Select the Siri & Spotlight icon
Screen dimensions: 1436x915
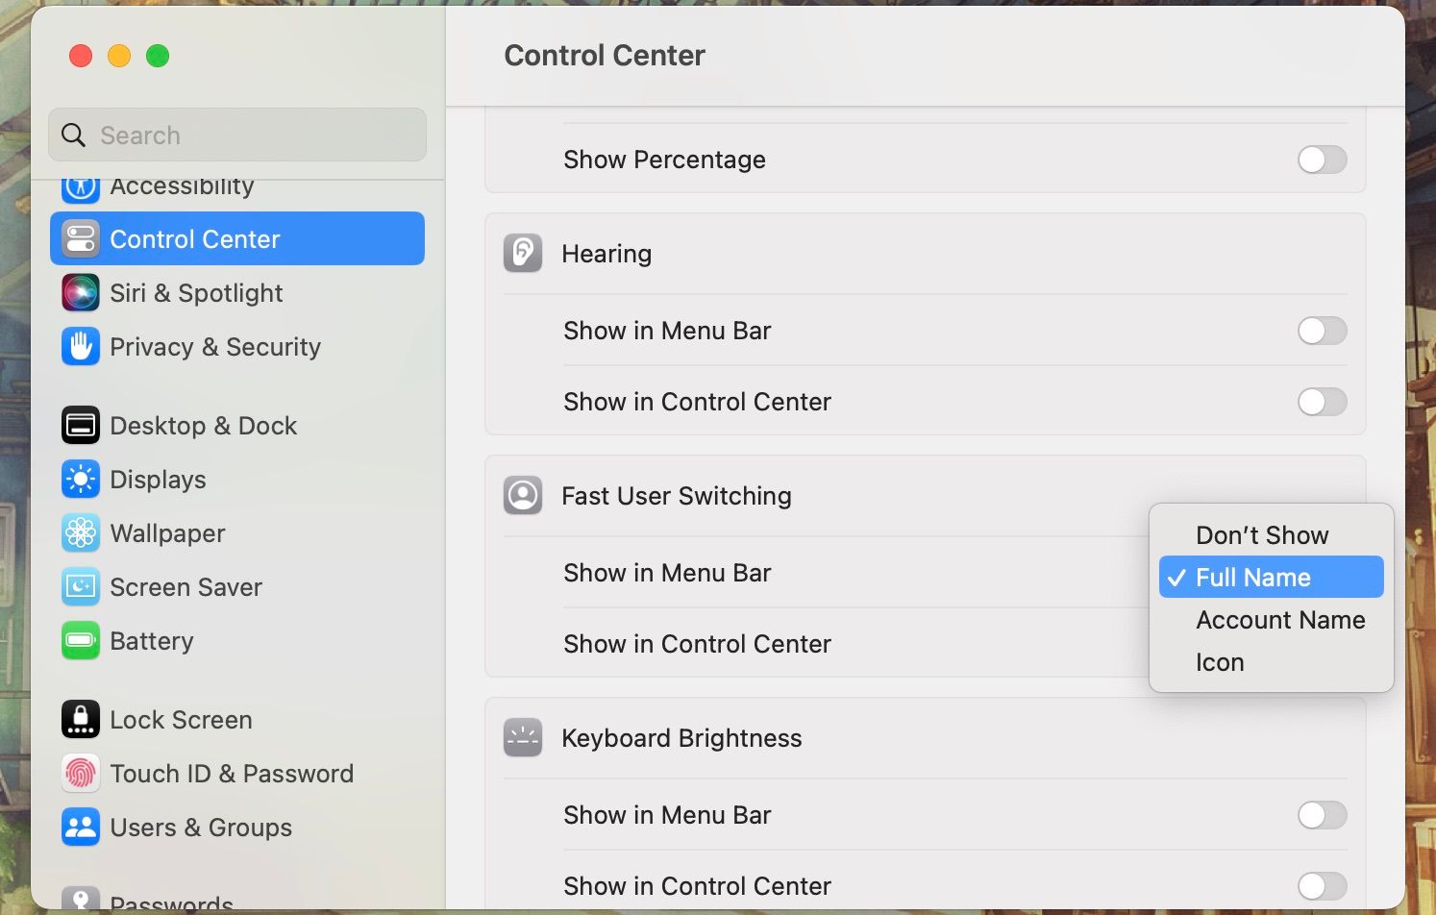[81, 293]
